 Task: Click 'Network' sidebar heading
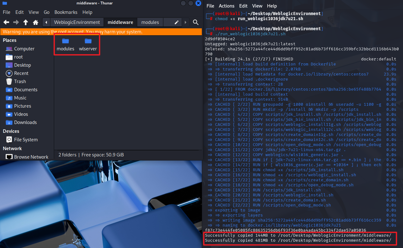pyautogui.click(x=12, y=149)
